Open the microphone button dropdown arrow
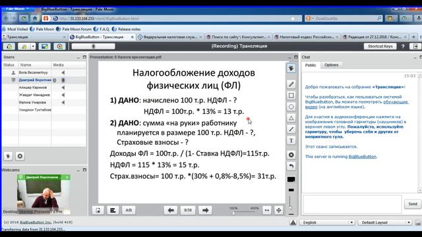The image size is (422, 237). [33, 47]
